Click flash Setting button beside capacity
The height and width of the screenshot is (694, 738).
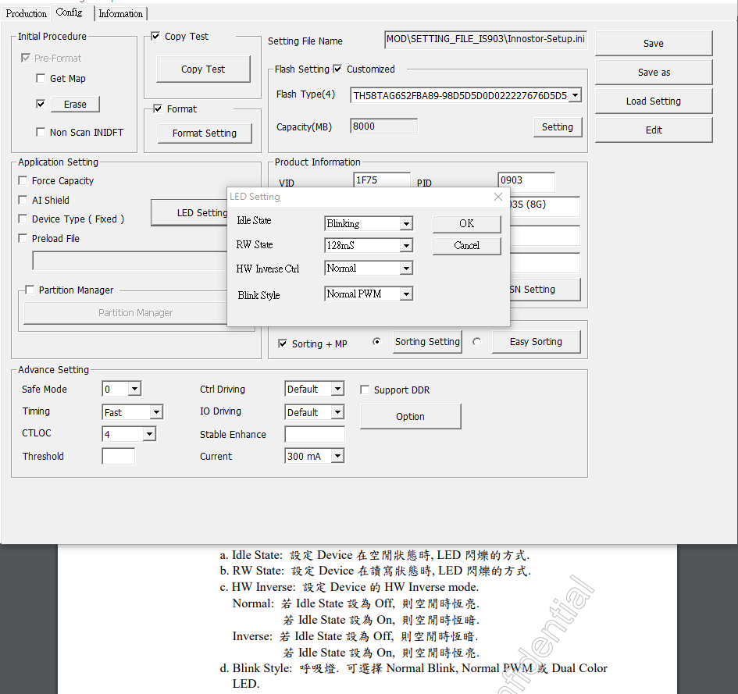558,127
